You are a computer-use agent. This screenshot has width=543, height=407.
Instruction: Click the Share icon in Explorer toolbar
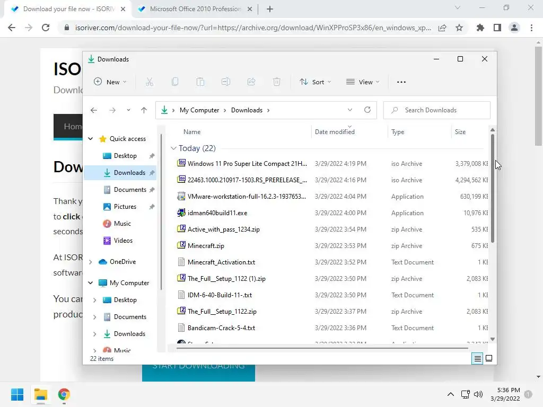(251, 82)
